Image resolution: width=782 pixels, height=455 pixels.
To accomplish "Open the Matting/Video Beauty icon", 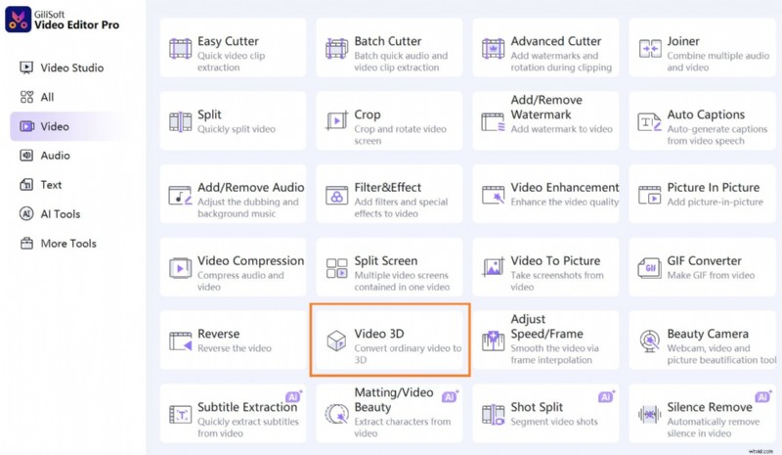I will (x=336, y=415).
